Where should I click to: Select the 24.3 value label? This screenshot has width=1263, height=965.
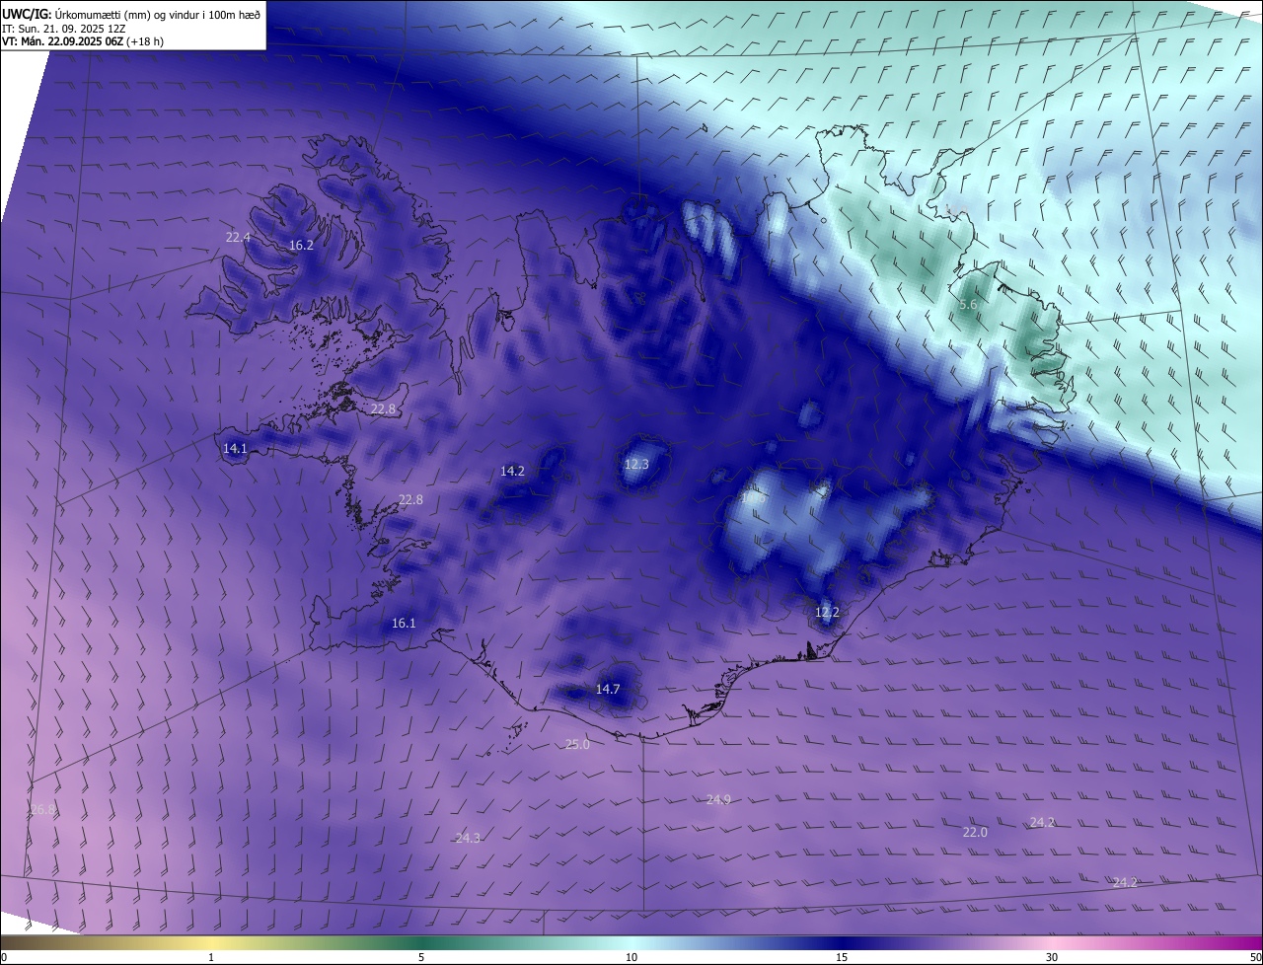(468, 838)
